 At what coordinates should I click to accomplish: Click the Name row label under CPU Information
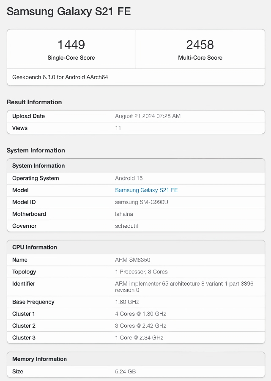pos(20,260)
